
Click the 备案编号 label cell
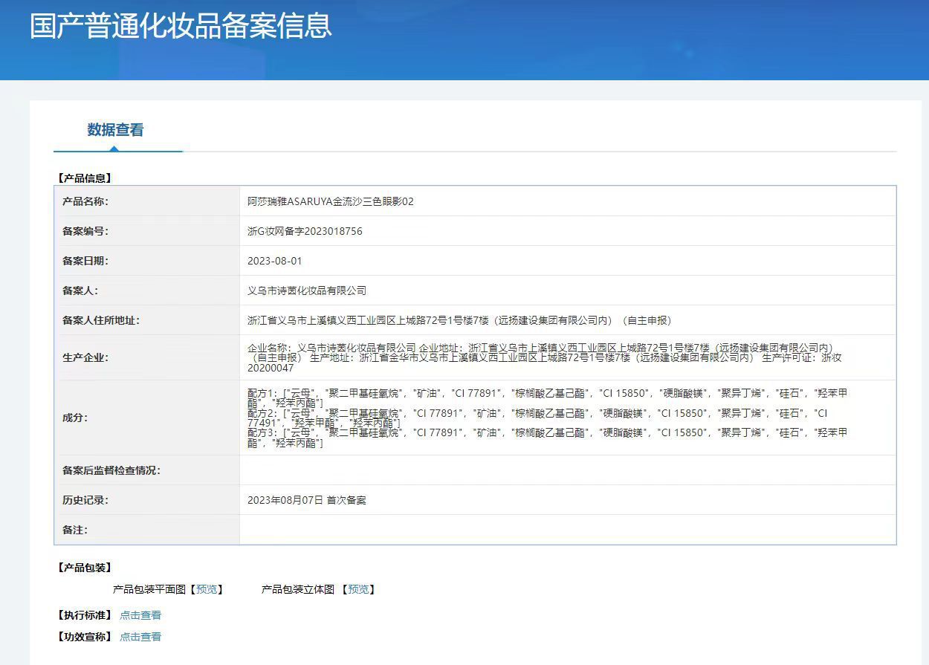[x=148, y=231]
